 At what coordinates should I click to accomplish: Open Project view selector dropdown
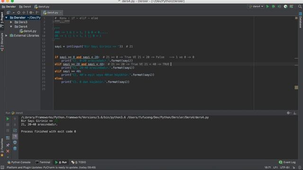(x=10, y=13)
